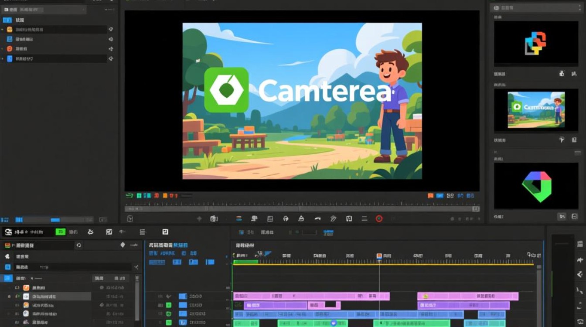Toggle the green track square beside second track

pos(169,305)
